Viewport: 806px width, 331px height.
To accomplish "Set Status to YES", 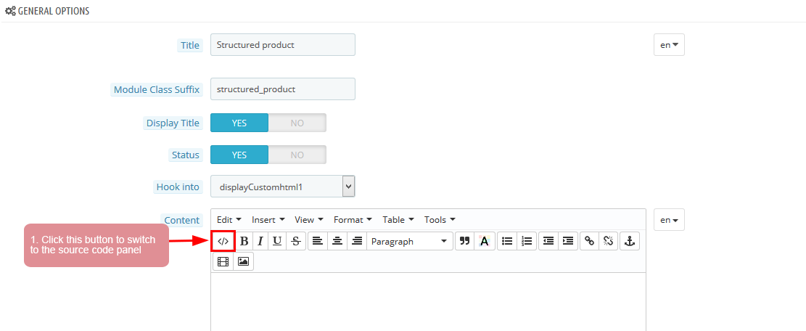I will click(239, 155).
